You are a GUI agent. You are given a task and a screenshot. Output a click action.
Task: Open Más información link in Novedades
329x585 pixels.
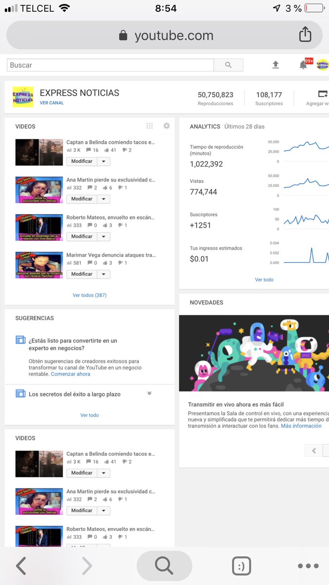(x=301, y=426)
